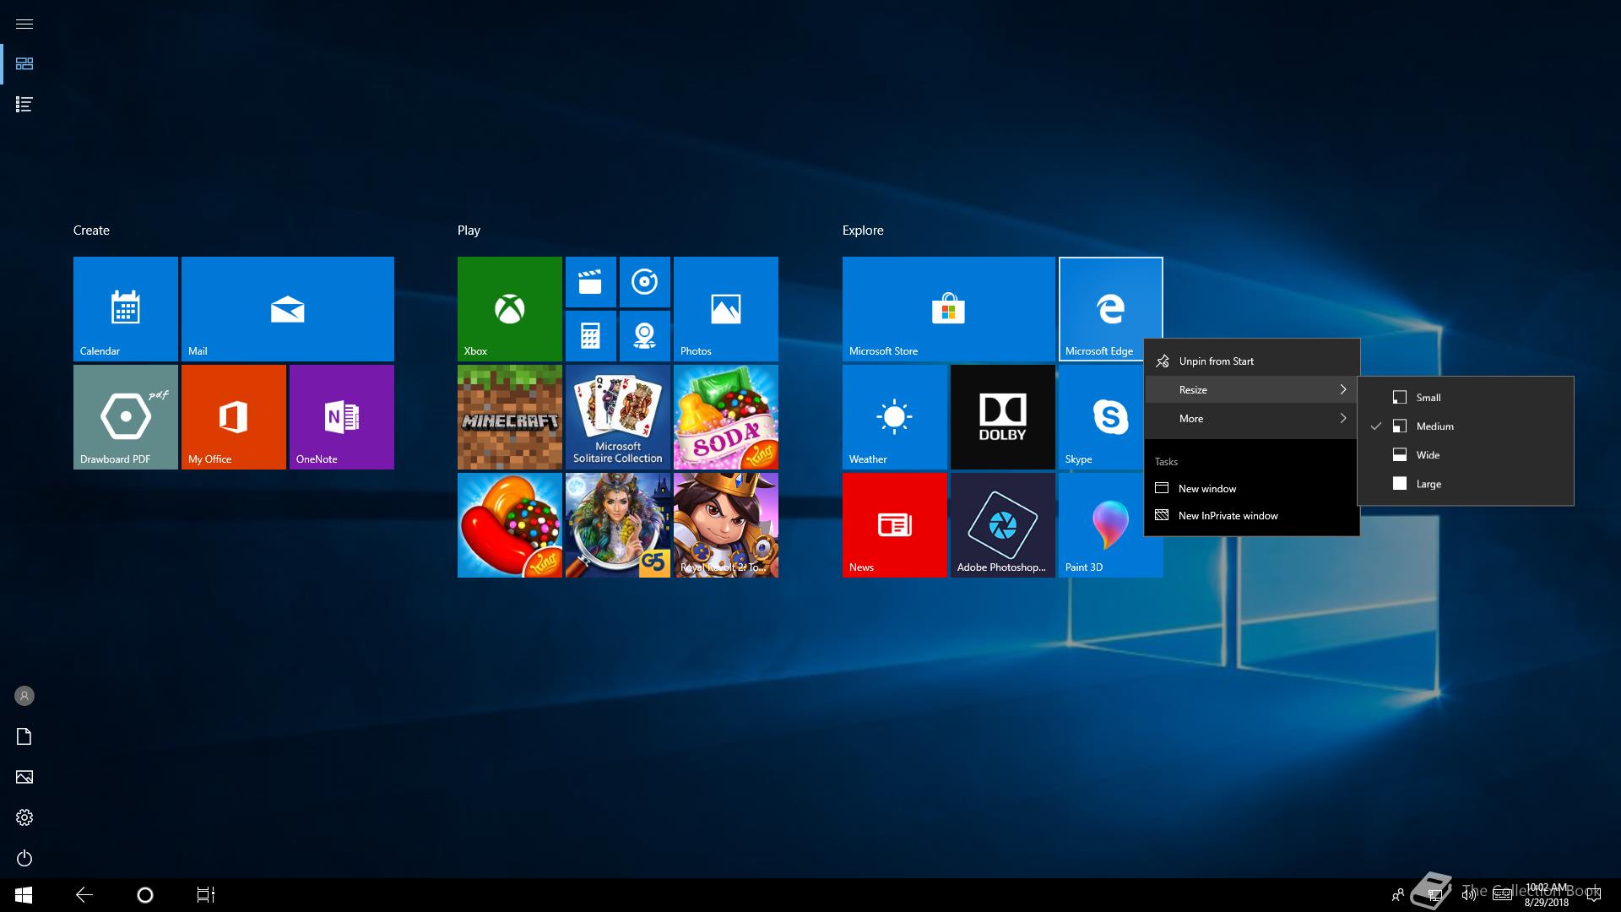Open the Skype tile
Screen dimensions: 1621x912
[1101, 417]
